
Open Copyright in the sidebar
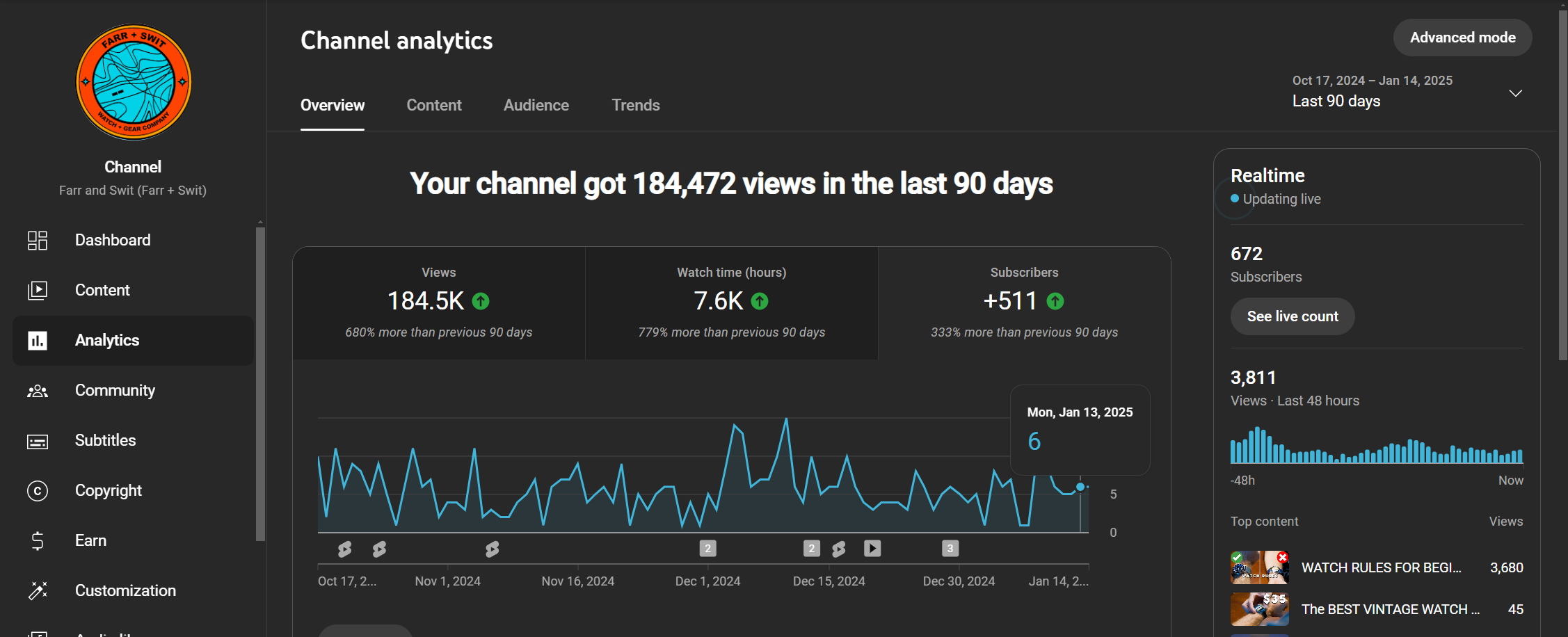tap(133, 491)
